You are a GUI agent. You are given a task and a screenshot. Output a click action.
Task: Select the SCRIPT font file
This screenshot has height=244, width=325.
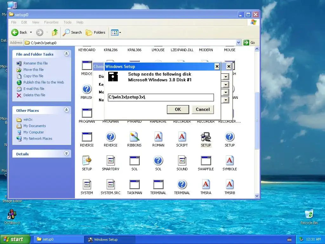coord(182,137)
